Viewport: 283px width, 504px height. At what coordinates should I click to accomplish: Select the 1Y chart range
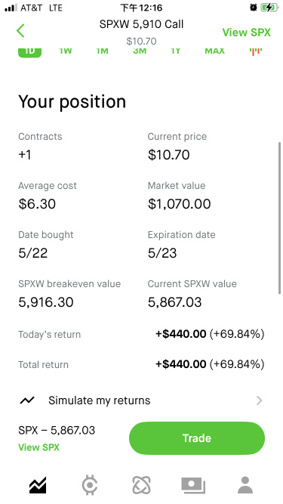(x=176, y=51)
